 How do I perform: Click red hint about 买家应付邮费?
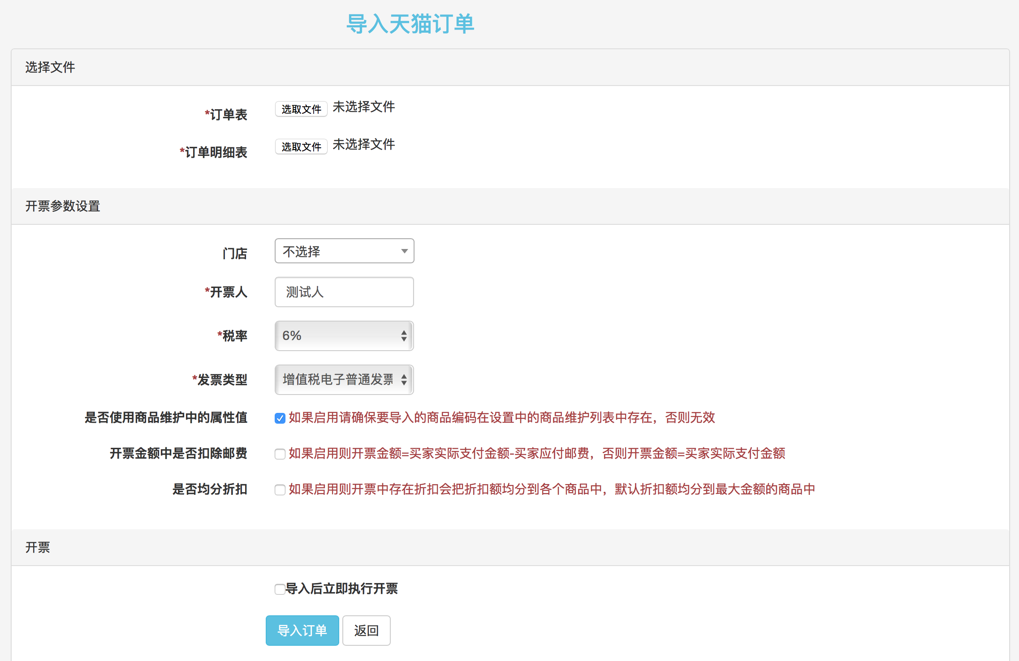[537, 453]
